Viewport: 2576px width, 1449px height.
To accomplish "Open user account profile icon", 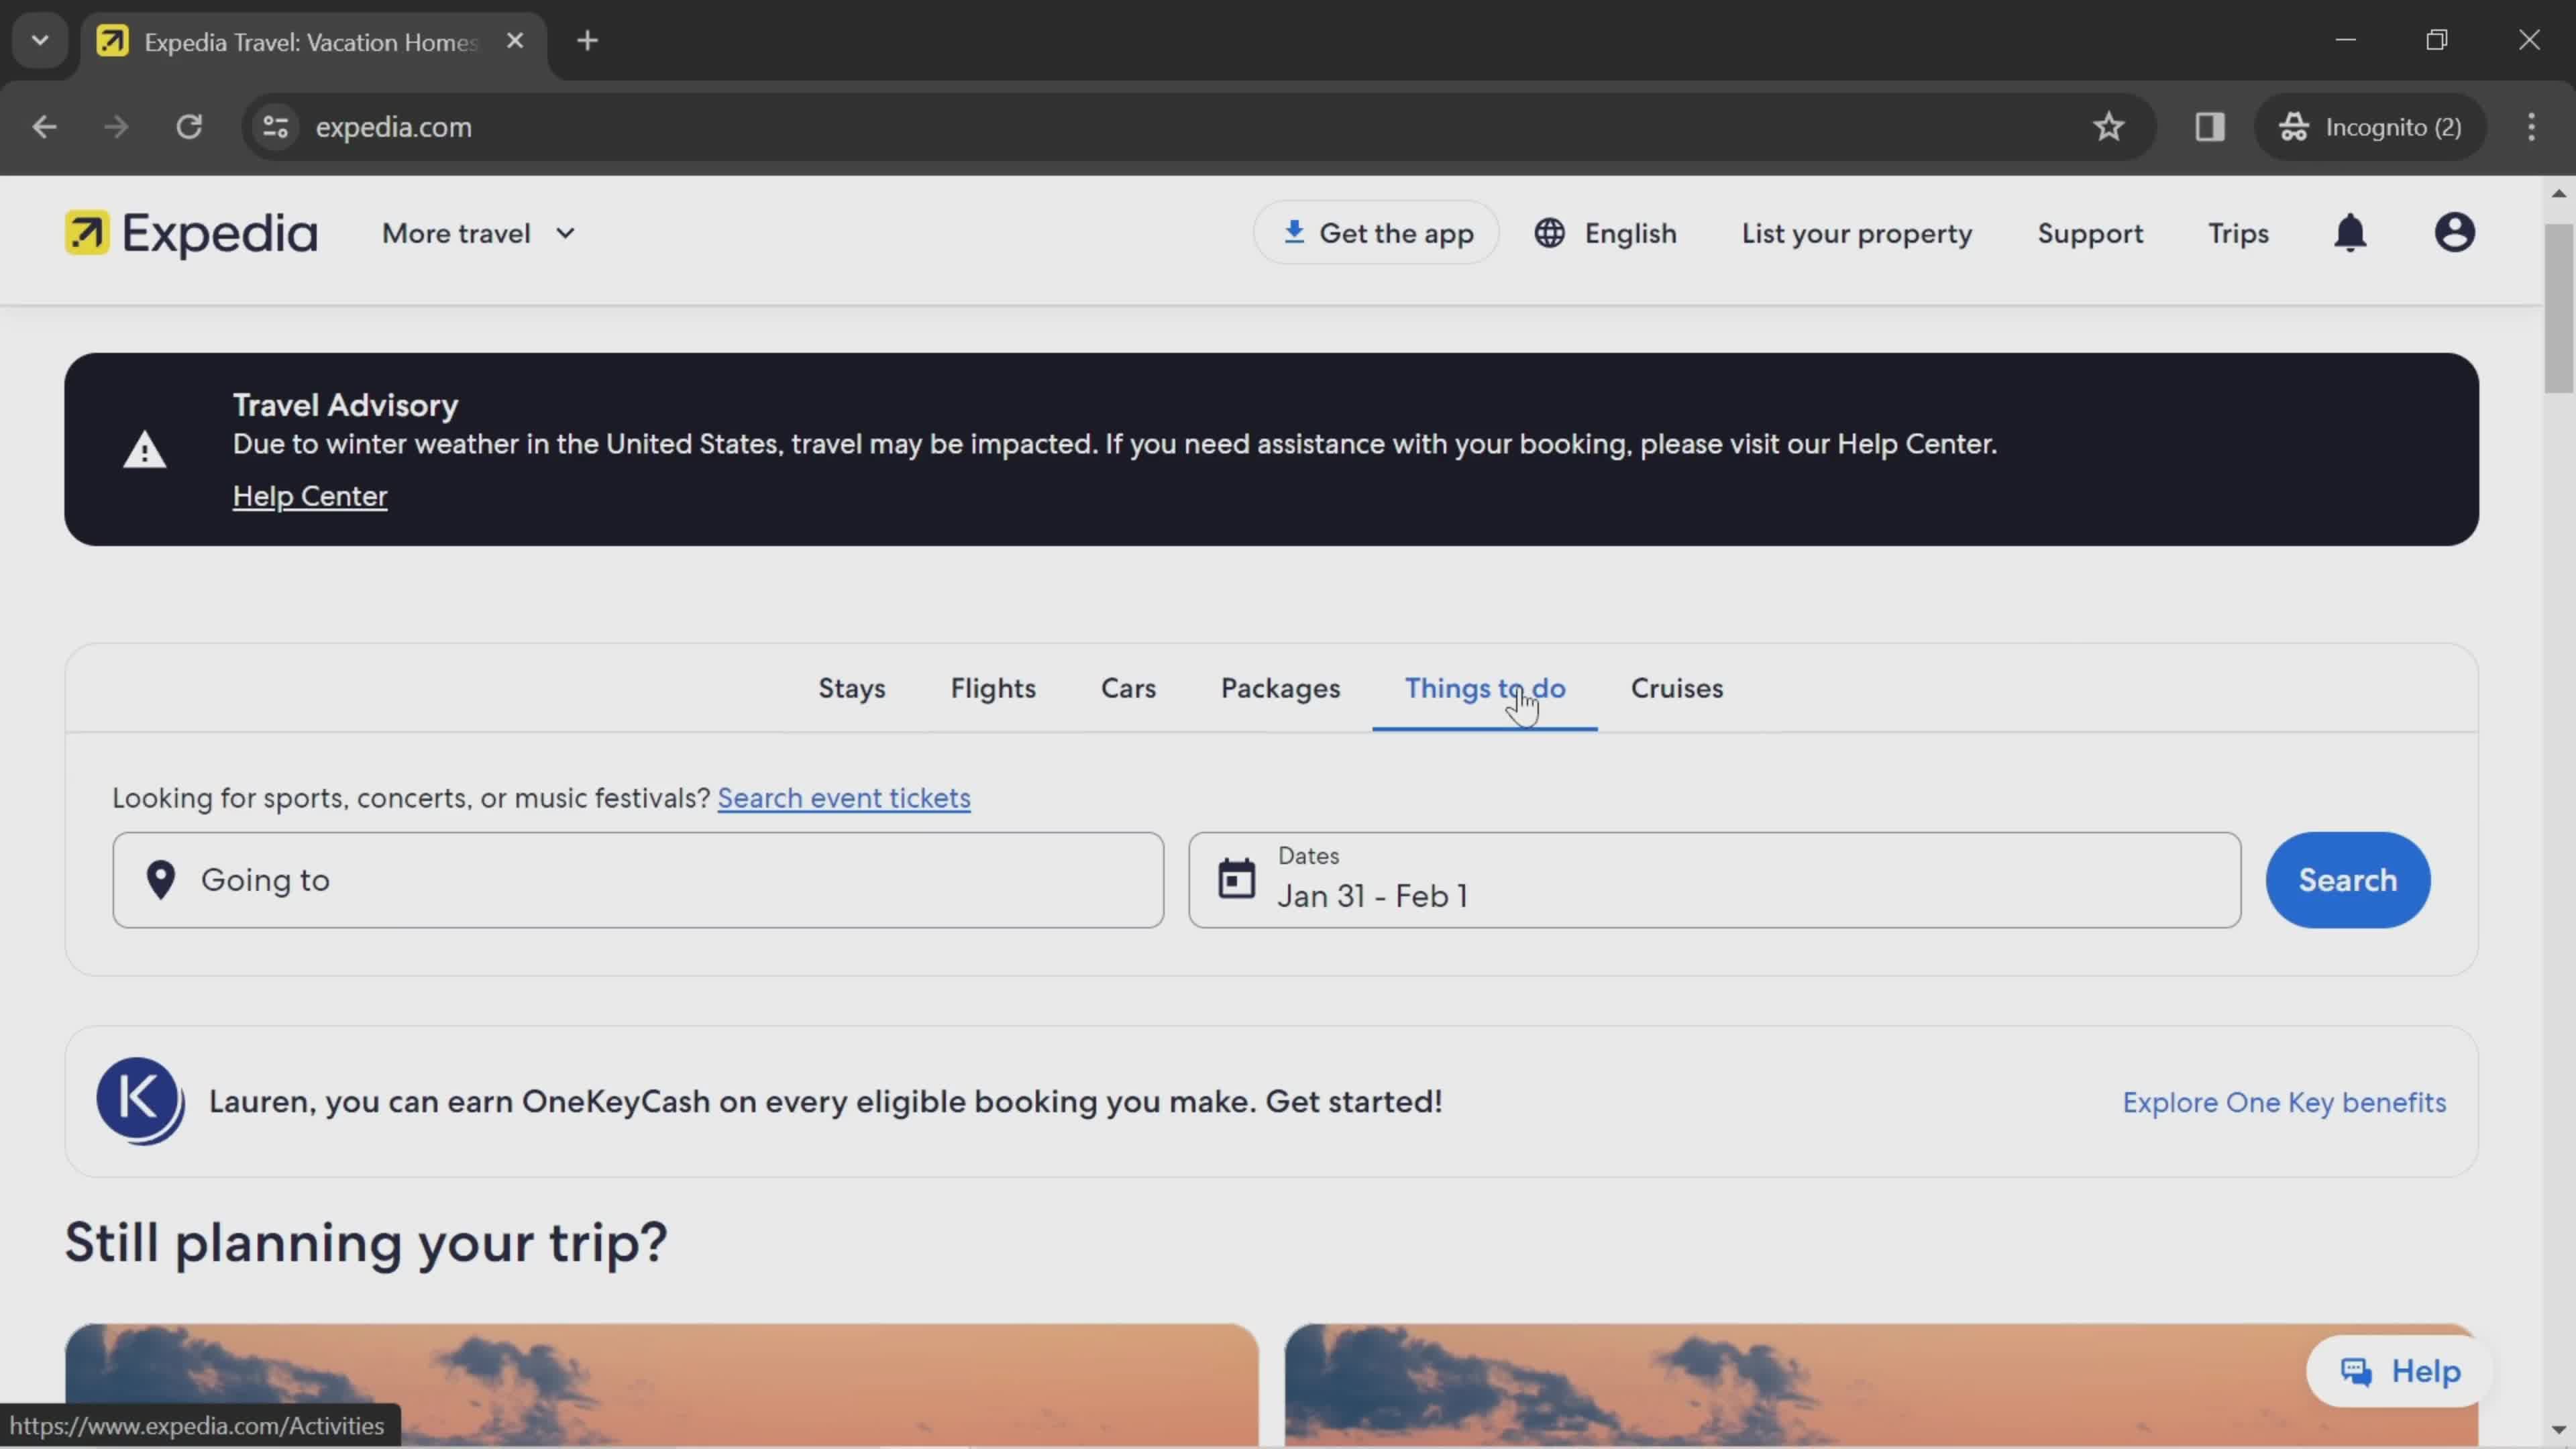I will (2456, 231).
